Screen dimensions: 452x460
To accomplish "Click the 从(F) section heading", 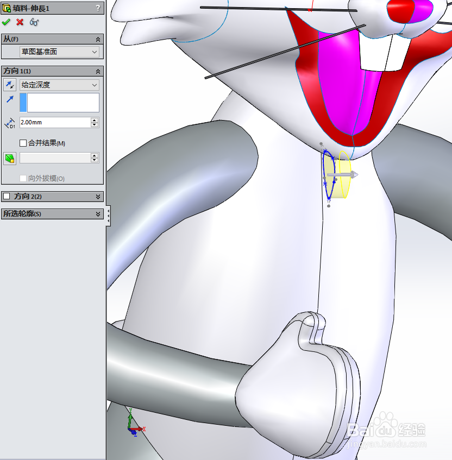I will tap(11, 39).
